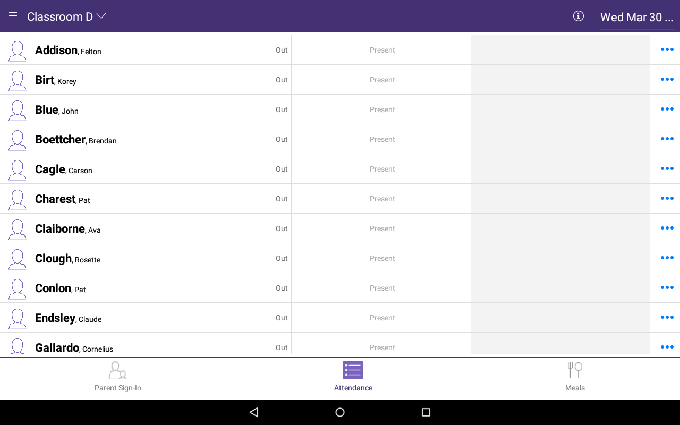This screenshot has height=425, width=680.
Task: Tap the profile avatar for Cagle, Carson
Action: 17,169
